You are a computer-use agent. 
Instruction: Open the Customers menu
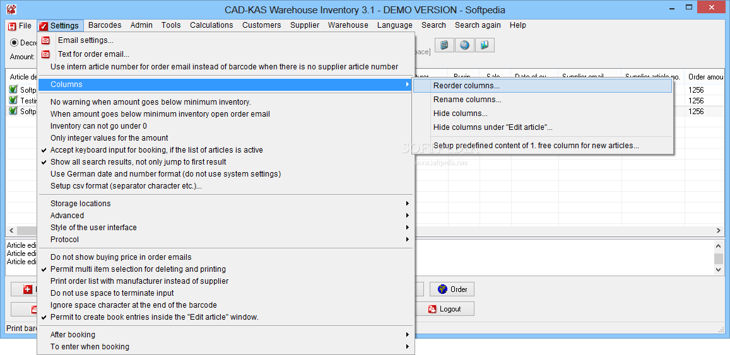click(x=262, y=25)
